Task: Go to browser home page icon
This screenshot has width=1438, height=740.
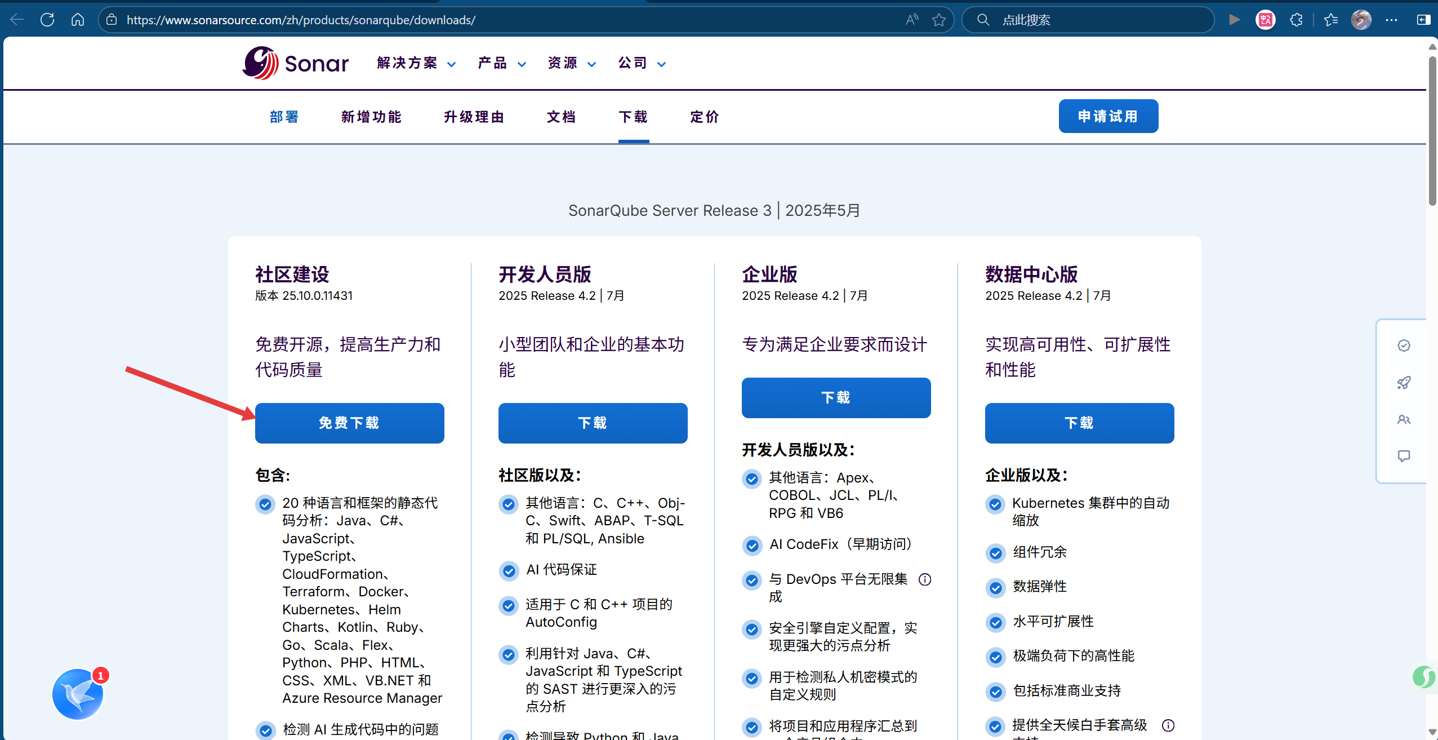Action: click(x=78, y=20)
